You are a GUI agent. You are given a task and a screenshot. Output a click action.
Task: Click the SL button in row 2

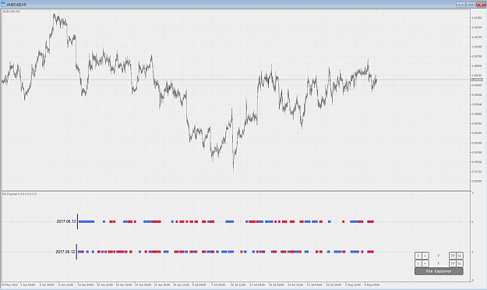tap(460, 256)
